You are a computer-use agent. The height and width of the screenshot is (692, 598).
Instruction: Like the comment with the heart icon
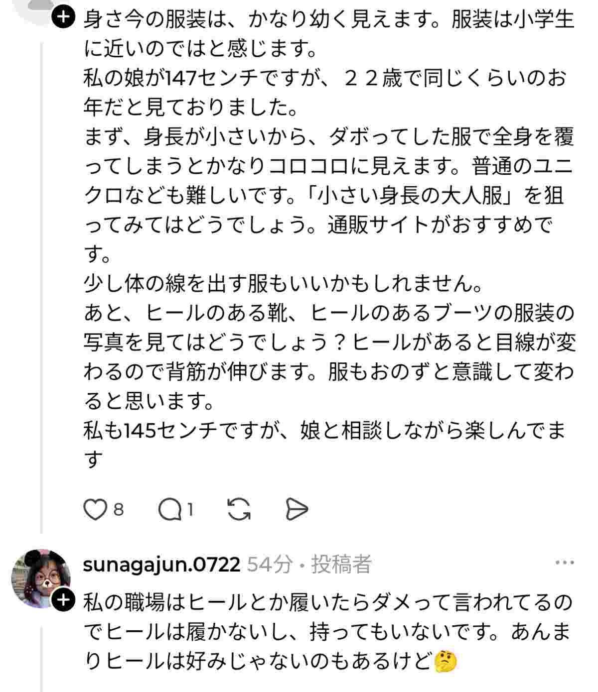(95, 510)
